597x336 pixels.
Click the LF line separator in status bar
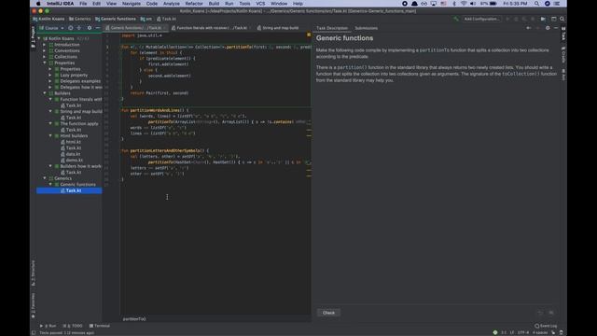coord(512,332)
